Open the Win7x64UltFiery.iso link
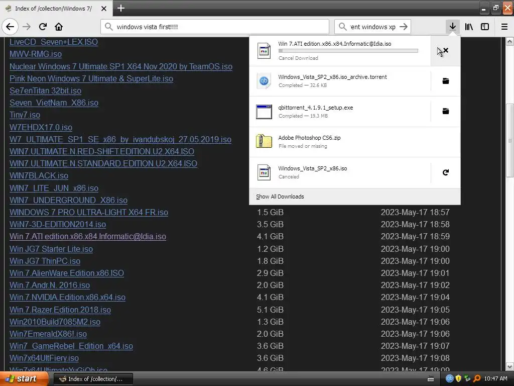This screenshot has height=386, width=514. pos(44,358)
